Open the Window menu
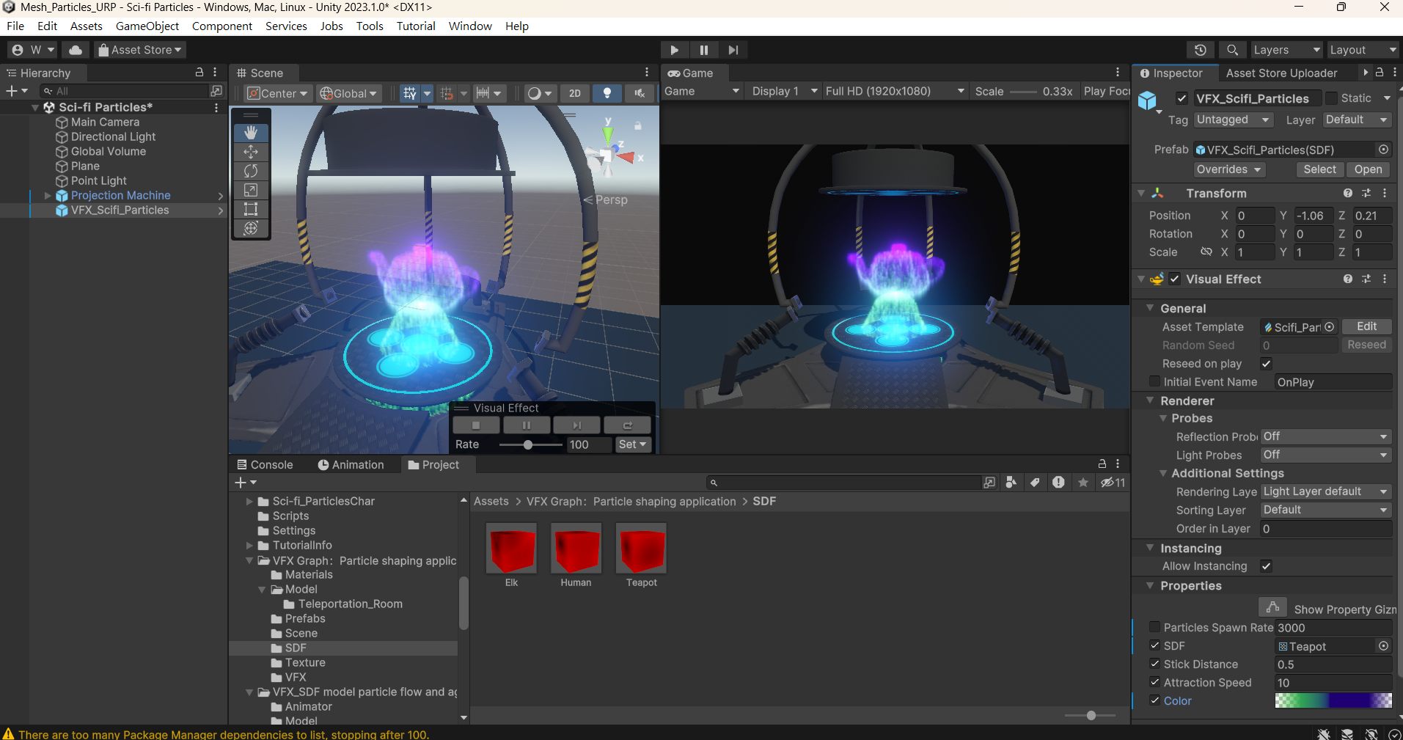Screen dimensions: 1403x740 coord(469,26)
